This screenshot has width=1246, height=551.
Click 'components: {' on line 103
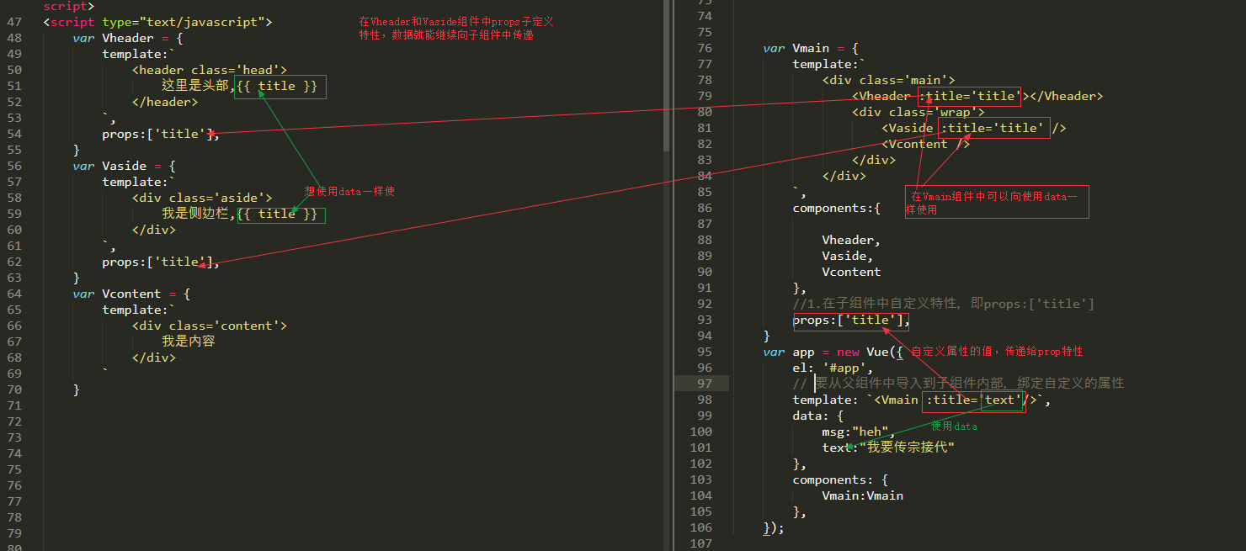click(x=840, y=479)
